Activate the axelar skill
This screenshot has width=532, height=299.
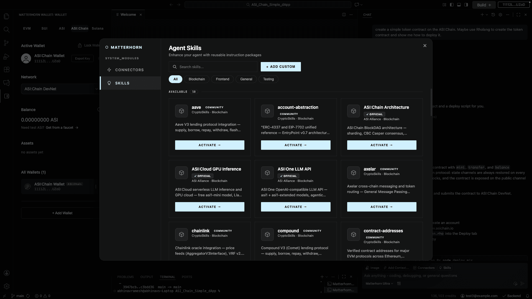pos(382,207)
